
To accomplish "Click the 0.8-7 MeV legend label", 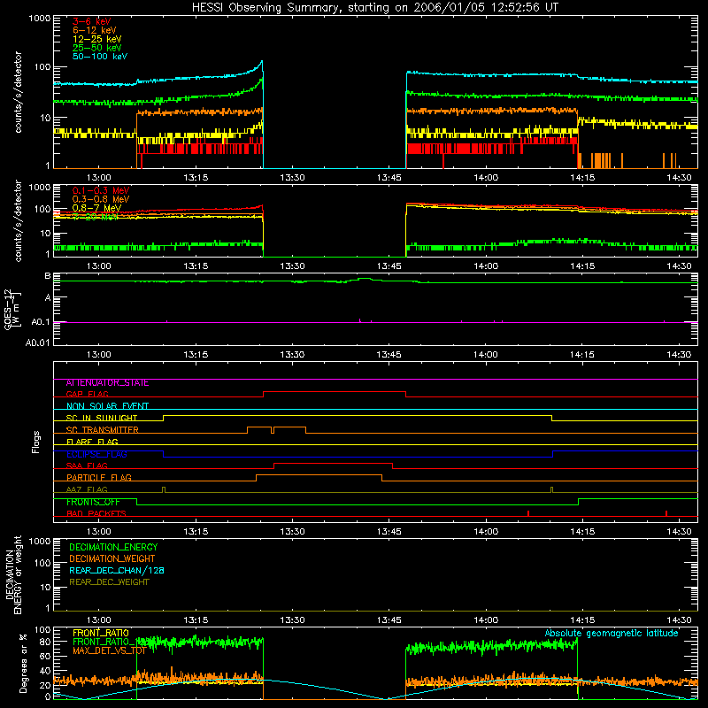I will (x=96, y=208).
